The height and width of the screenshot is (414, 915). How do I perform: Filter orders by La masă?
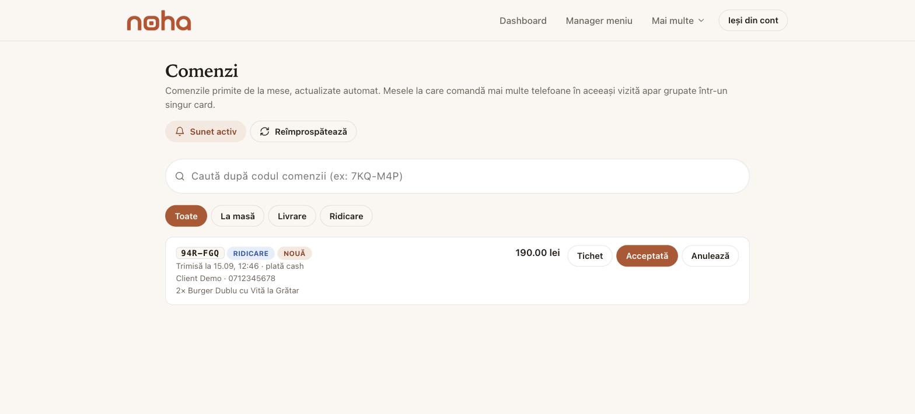[x=238, y=216]
